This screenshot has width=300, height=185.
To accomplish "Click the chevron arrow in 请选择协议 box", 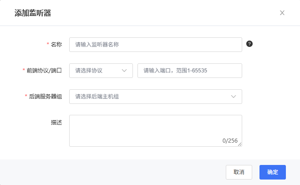I will (x=124, y=71).
